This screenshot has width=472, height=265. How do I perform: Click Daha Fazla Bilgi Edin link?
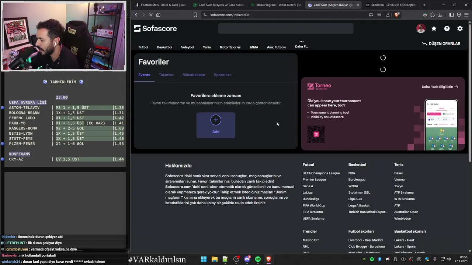[440, 87]
